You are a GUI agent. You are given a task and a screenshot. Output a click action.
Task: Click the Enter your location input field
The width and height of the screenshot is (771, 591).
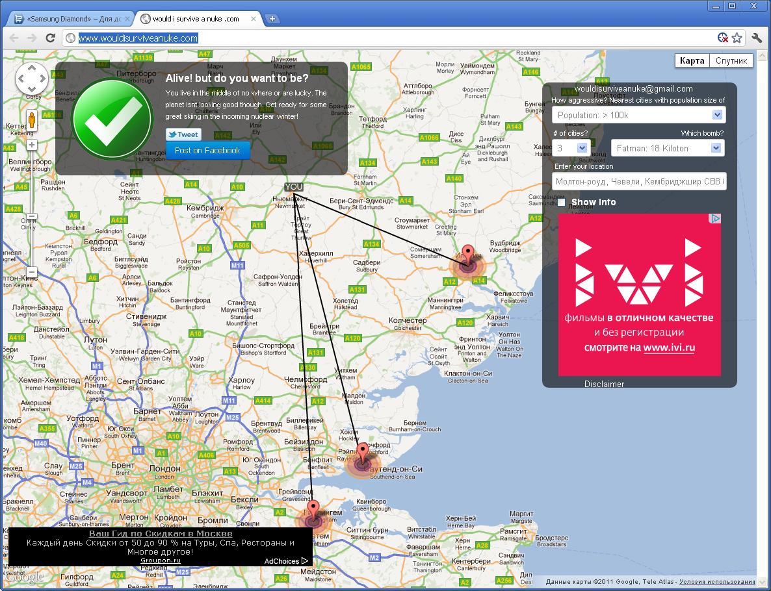tap(639, 181)
